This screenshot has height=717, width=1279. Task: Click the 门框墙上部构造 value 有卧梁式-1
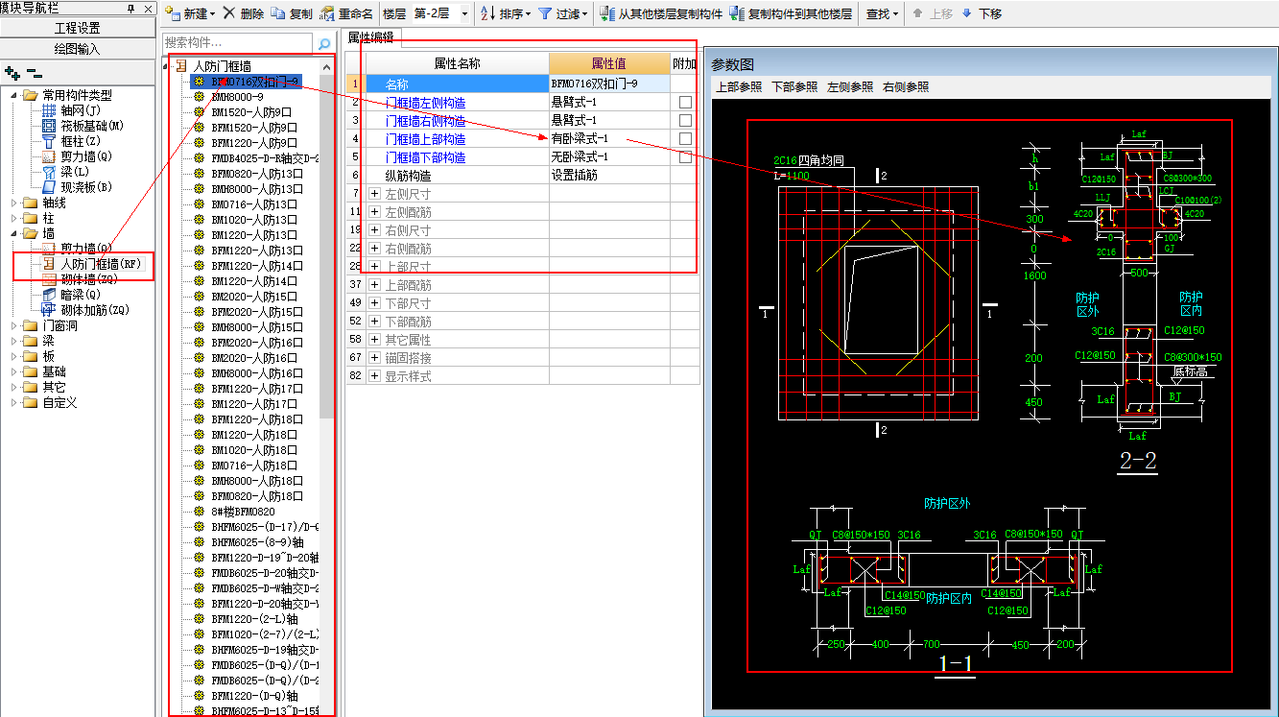pyautogui.click(x=609, y=139)
